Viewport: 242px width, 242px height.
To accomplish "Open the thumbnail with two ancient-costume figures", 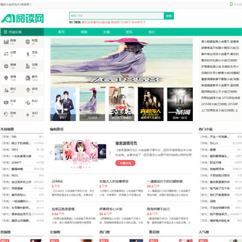I will coord(122,104).
